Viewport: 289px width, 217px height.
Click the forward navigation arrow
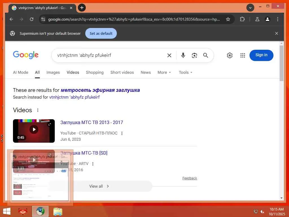[x=21, y=19]
